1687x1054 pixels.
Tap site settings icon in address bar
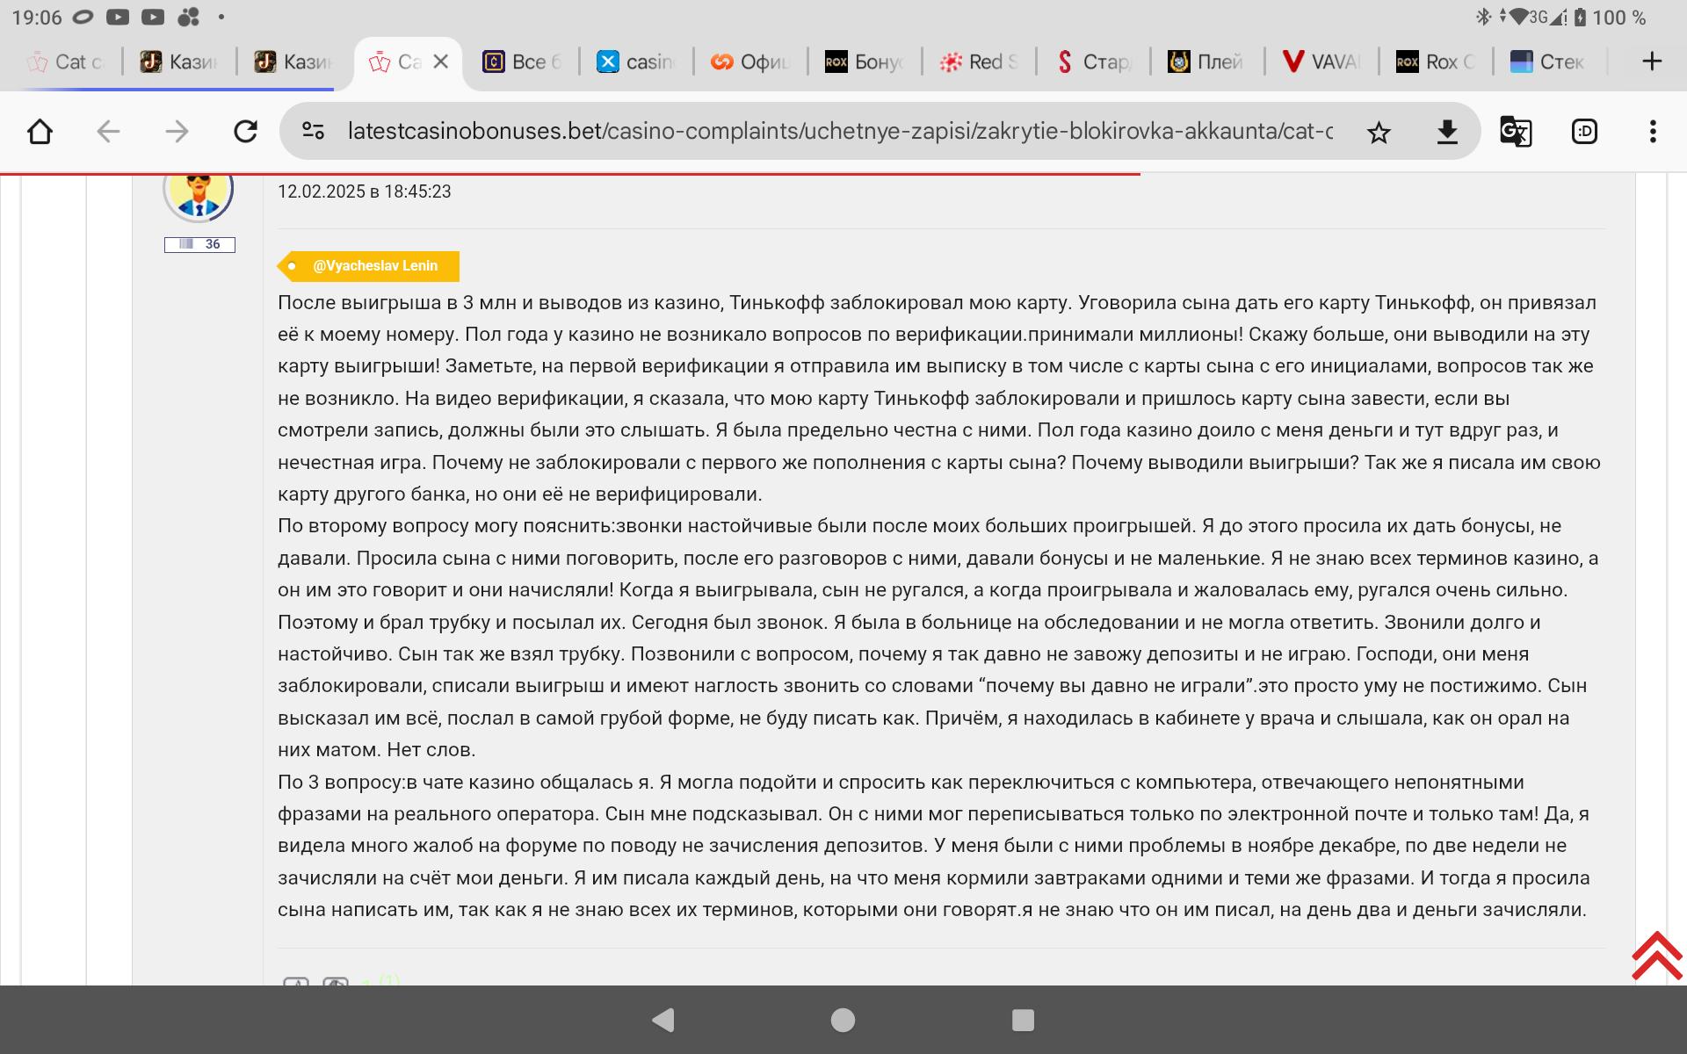[x=313, y=132]
